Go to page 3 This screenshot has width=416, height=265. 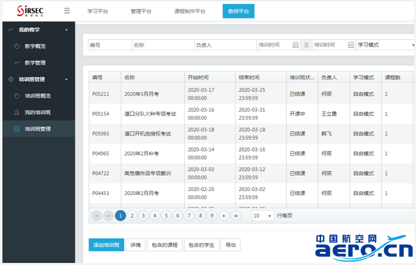coord(143,216)
